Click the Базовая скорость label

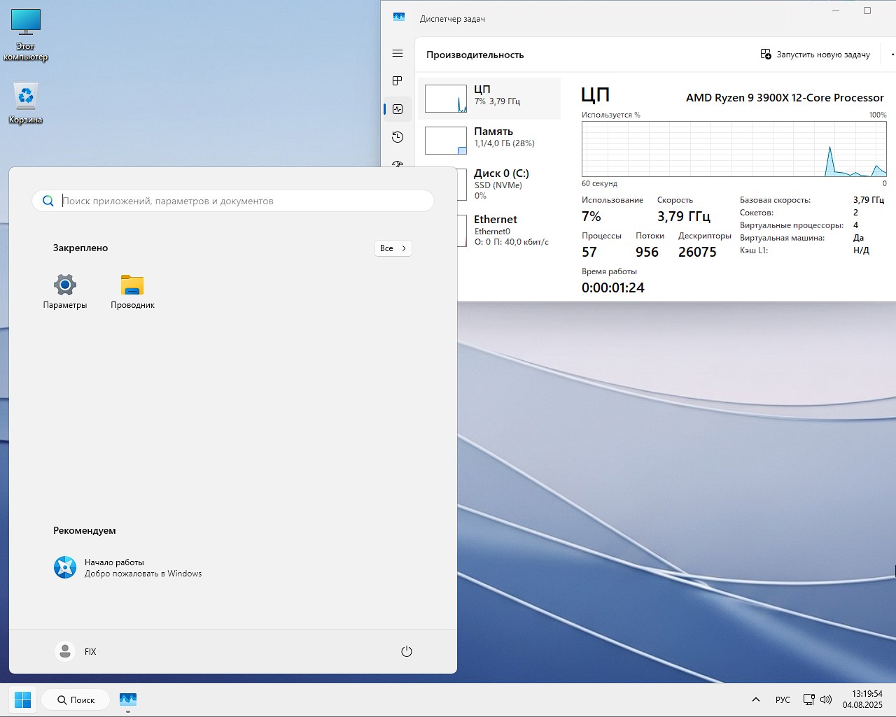775,200
